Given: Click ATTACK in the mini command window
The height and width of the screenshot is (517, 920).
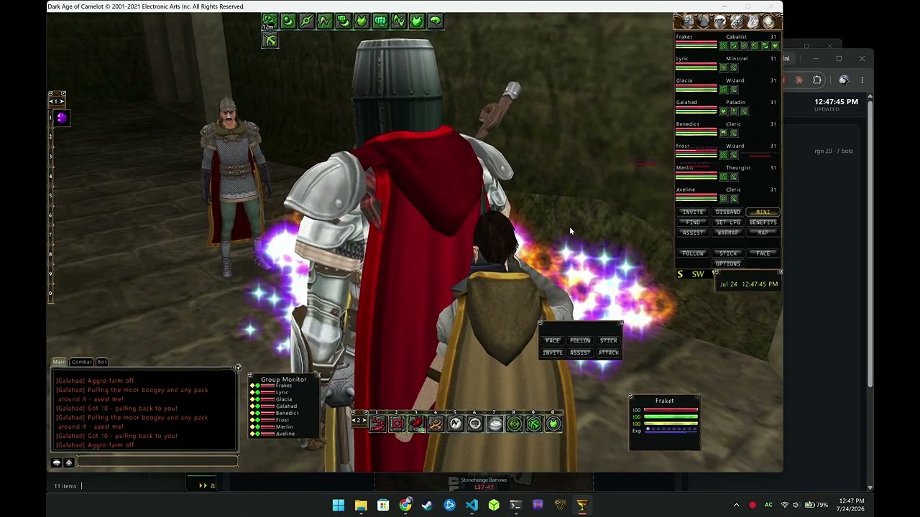Looking at the screenshot, I should pyautogui.click(x=608, y=353).
